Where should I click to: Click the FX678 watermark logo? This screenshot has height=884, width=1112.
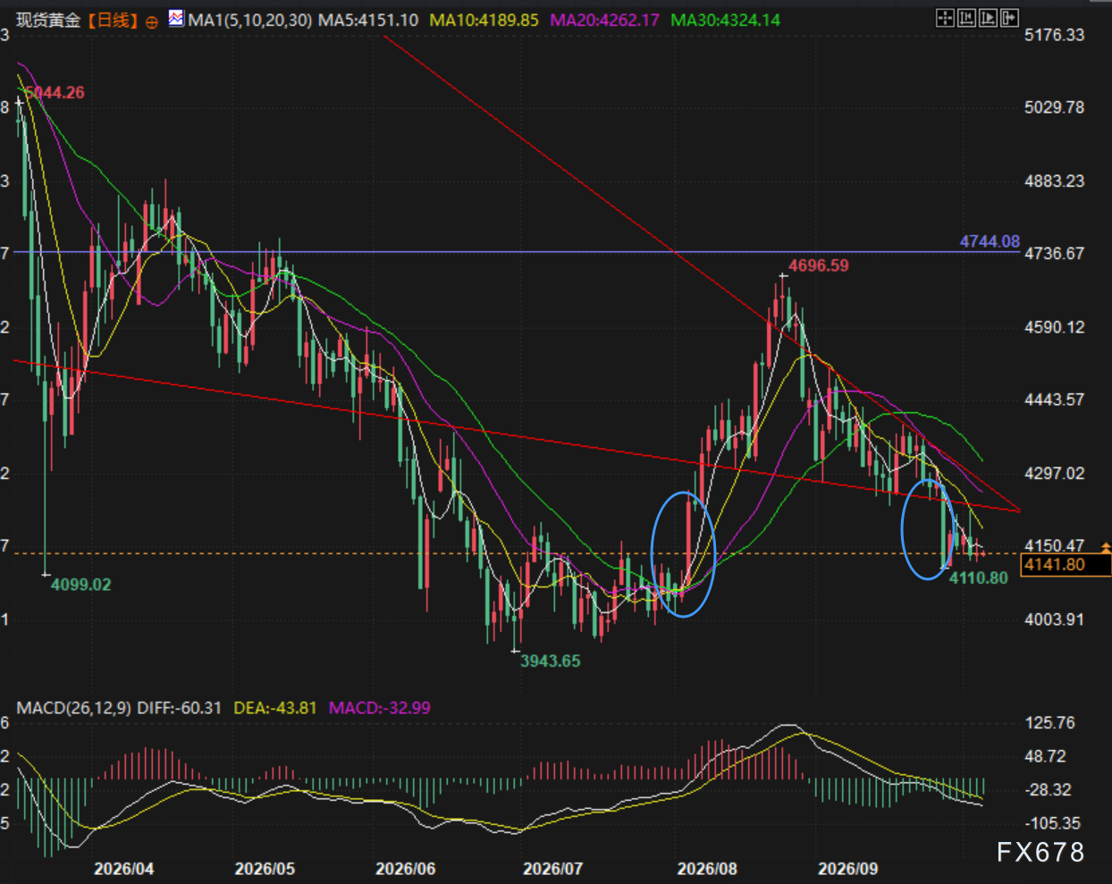(x=1040, y=852)
